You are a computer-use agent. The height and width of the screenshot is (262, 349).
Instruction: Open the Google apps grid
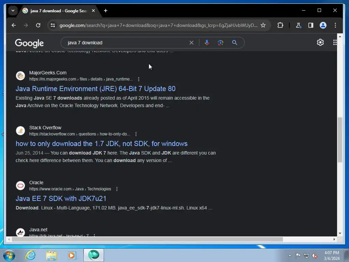pyautogui.click(x=335, y=42)
